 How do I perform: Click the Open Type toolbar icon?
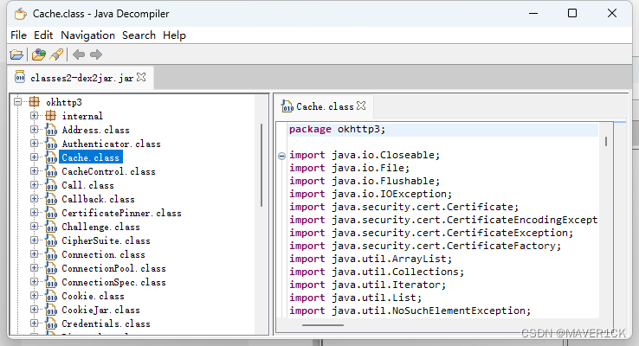[x=39, y=54]
